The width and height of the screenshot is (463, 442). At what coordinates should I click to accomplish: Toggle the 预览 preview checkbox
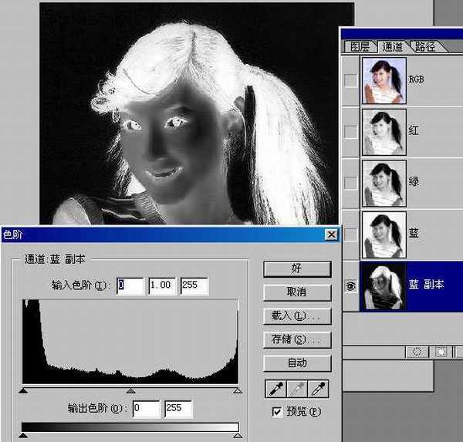pos(277,413)
